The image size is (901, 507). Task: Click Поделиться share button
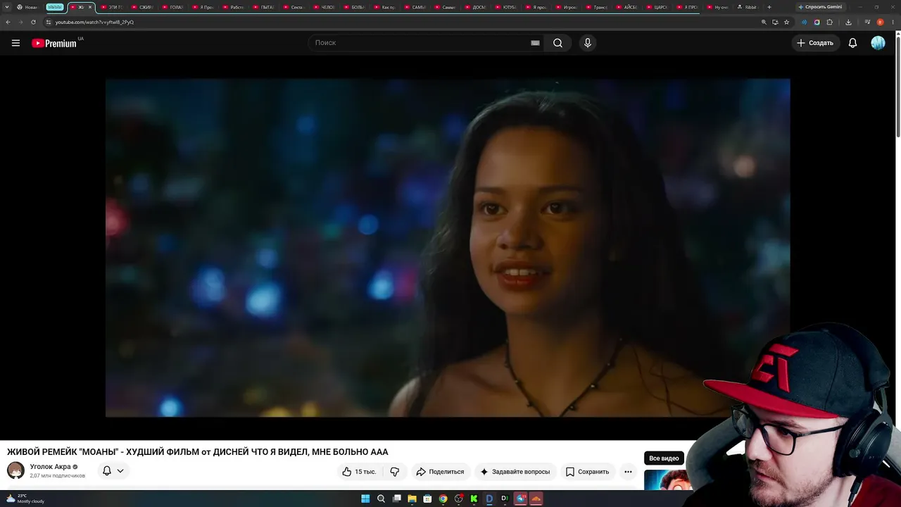(x=440, y=472)
